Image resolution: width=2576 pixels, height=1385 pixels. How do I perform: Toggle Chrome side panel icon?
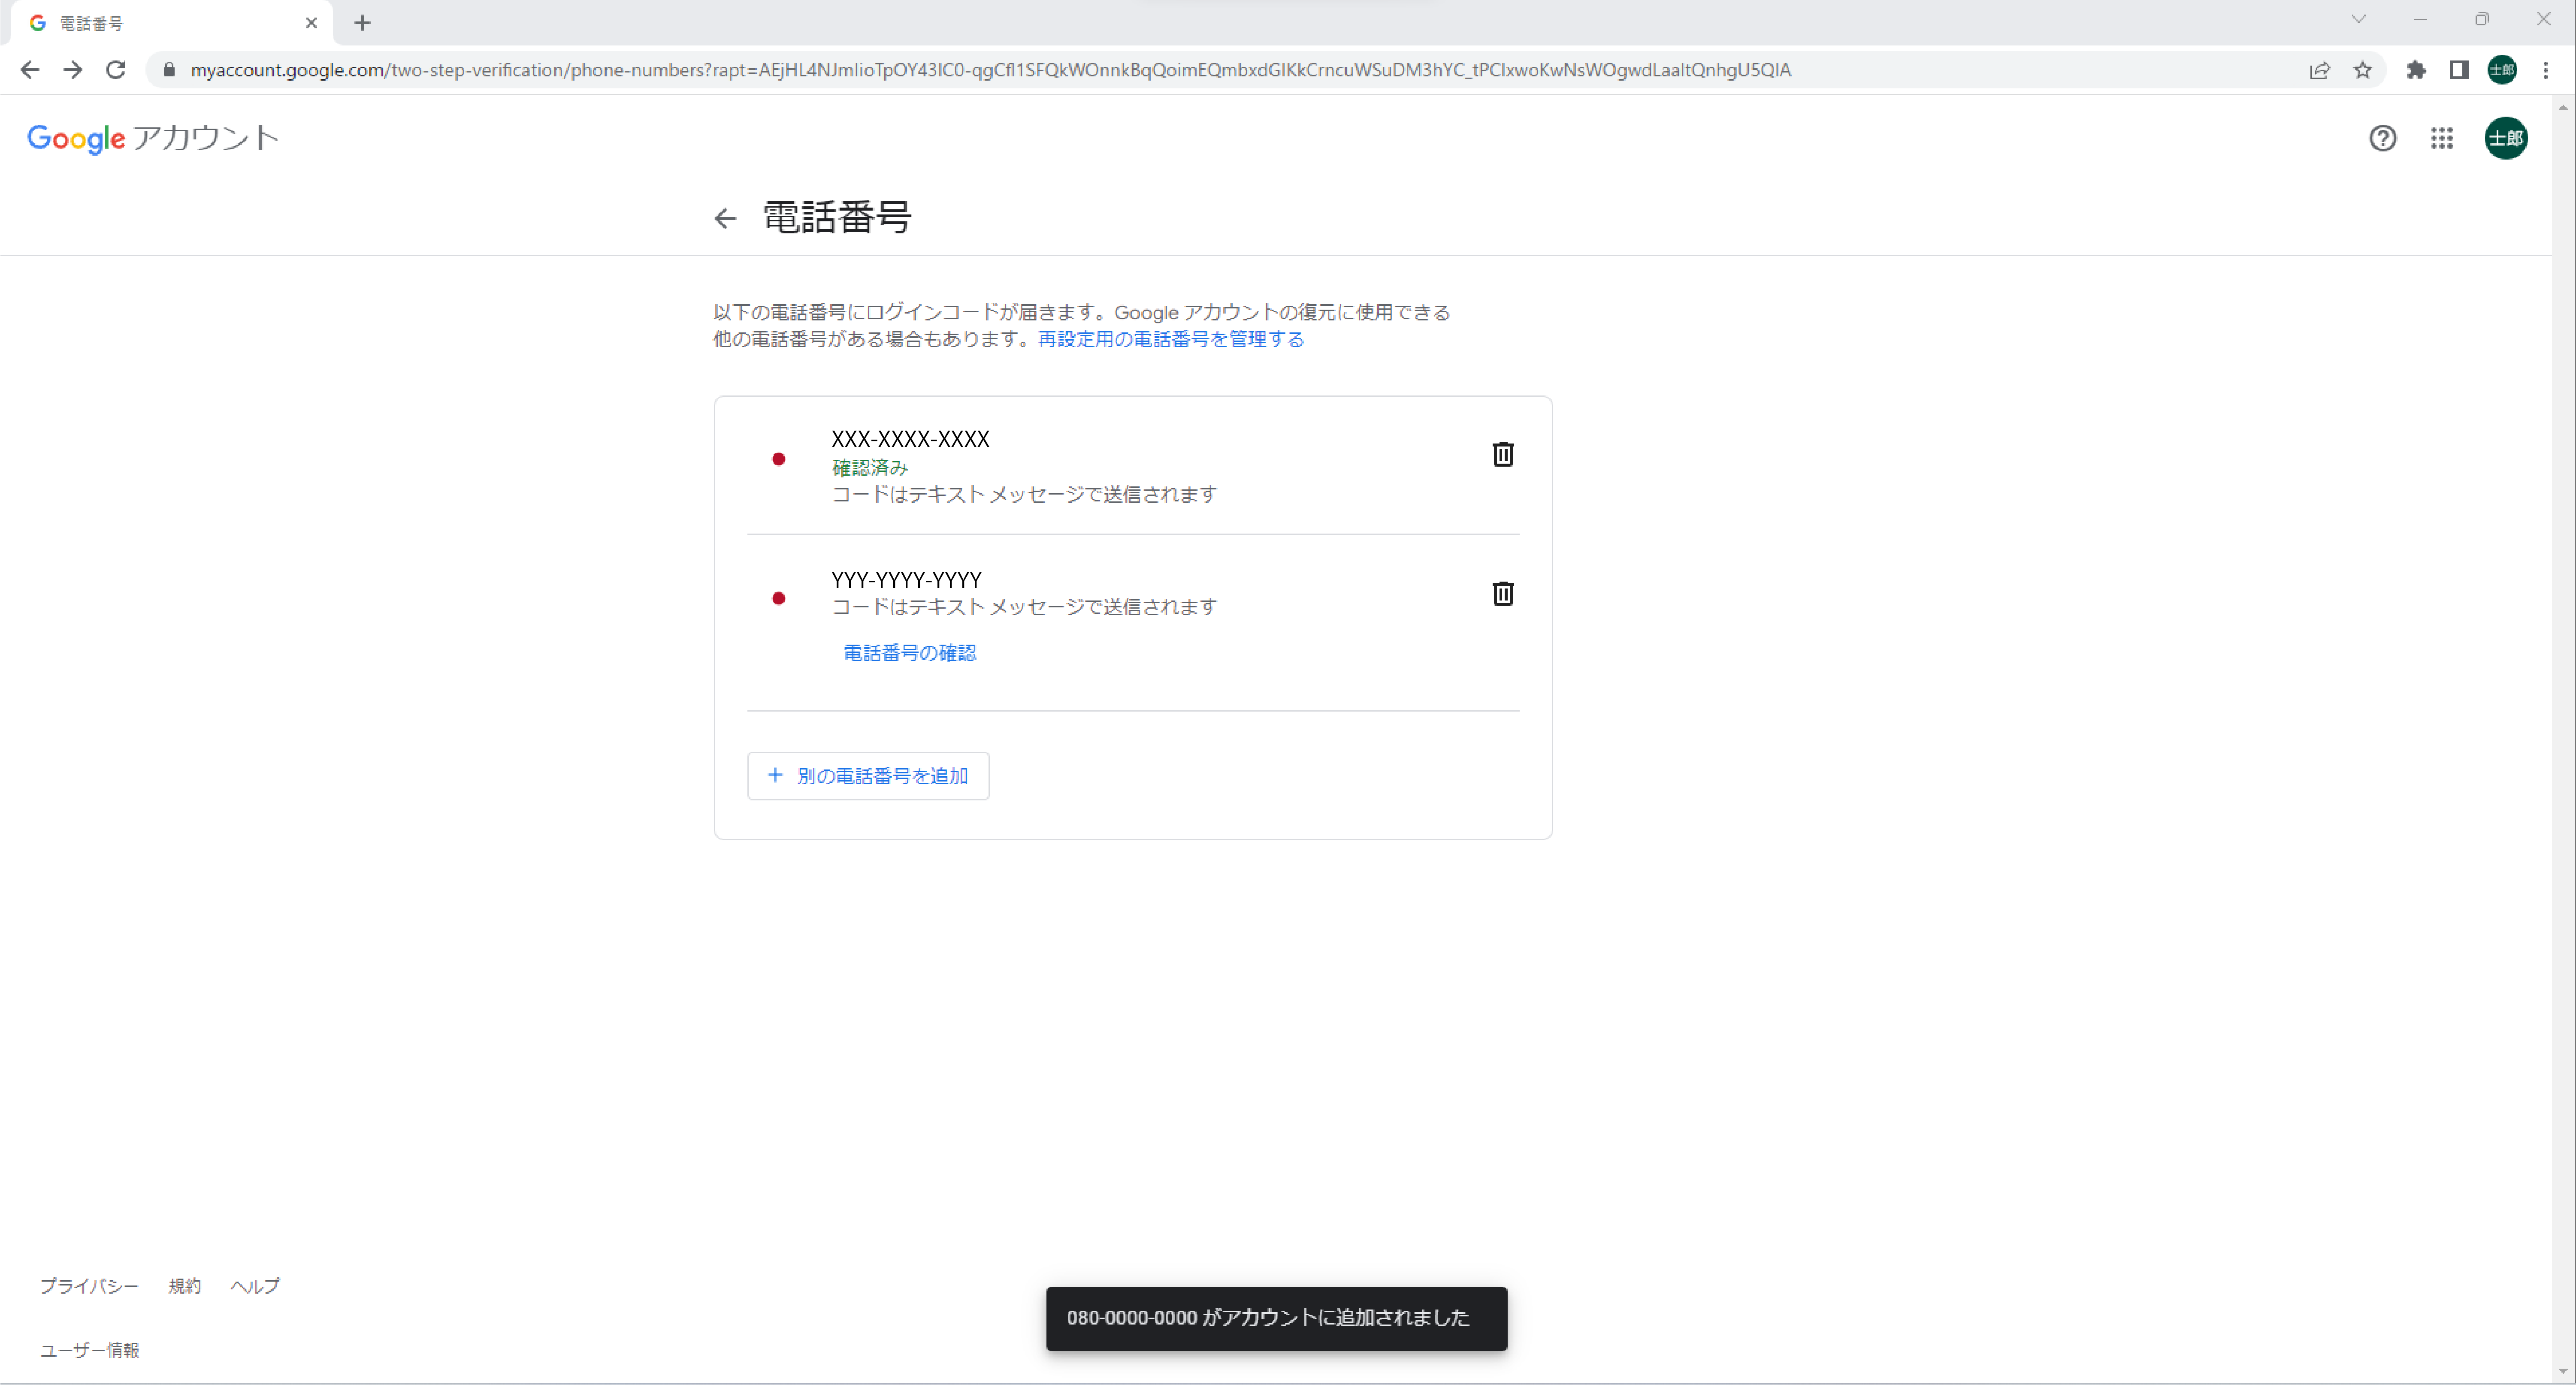point(2459,70)
